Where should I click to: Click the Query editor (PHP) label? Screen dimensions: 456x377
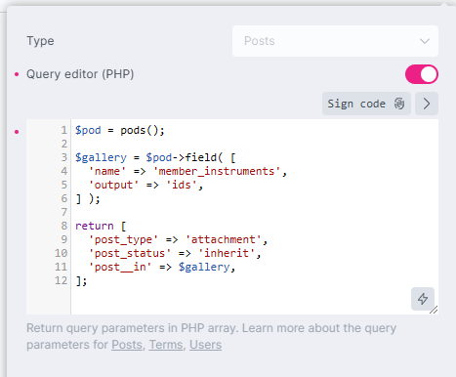coord(80,74)
